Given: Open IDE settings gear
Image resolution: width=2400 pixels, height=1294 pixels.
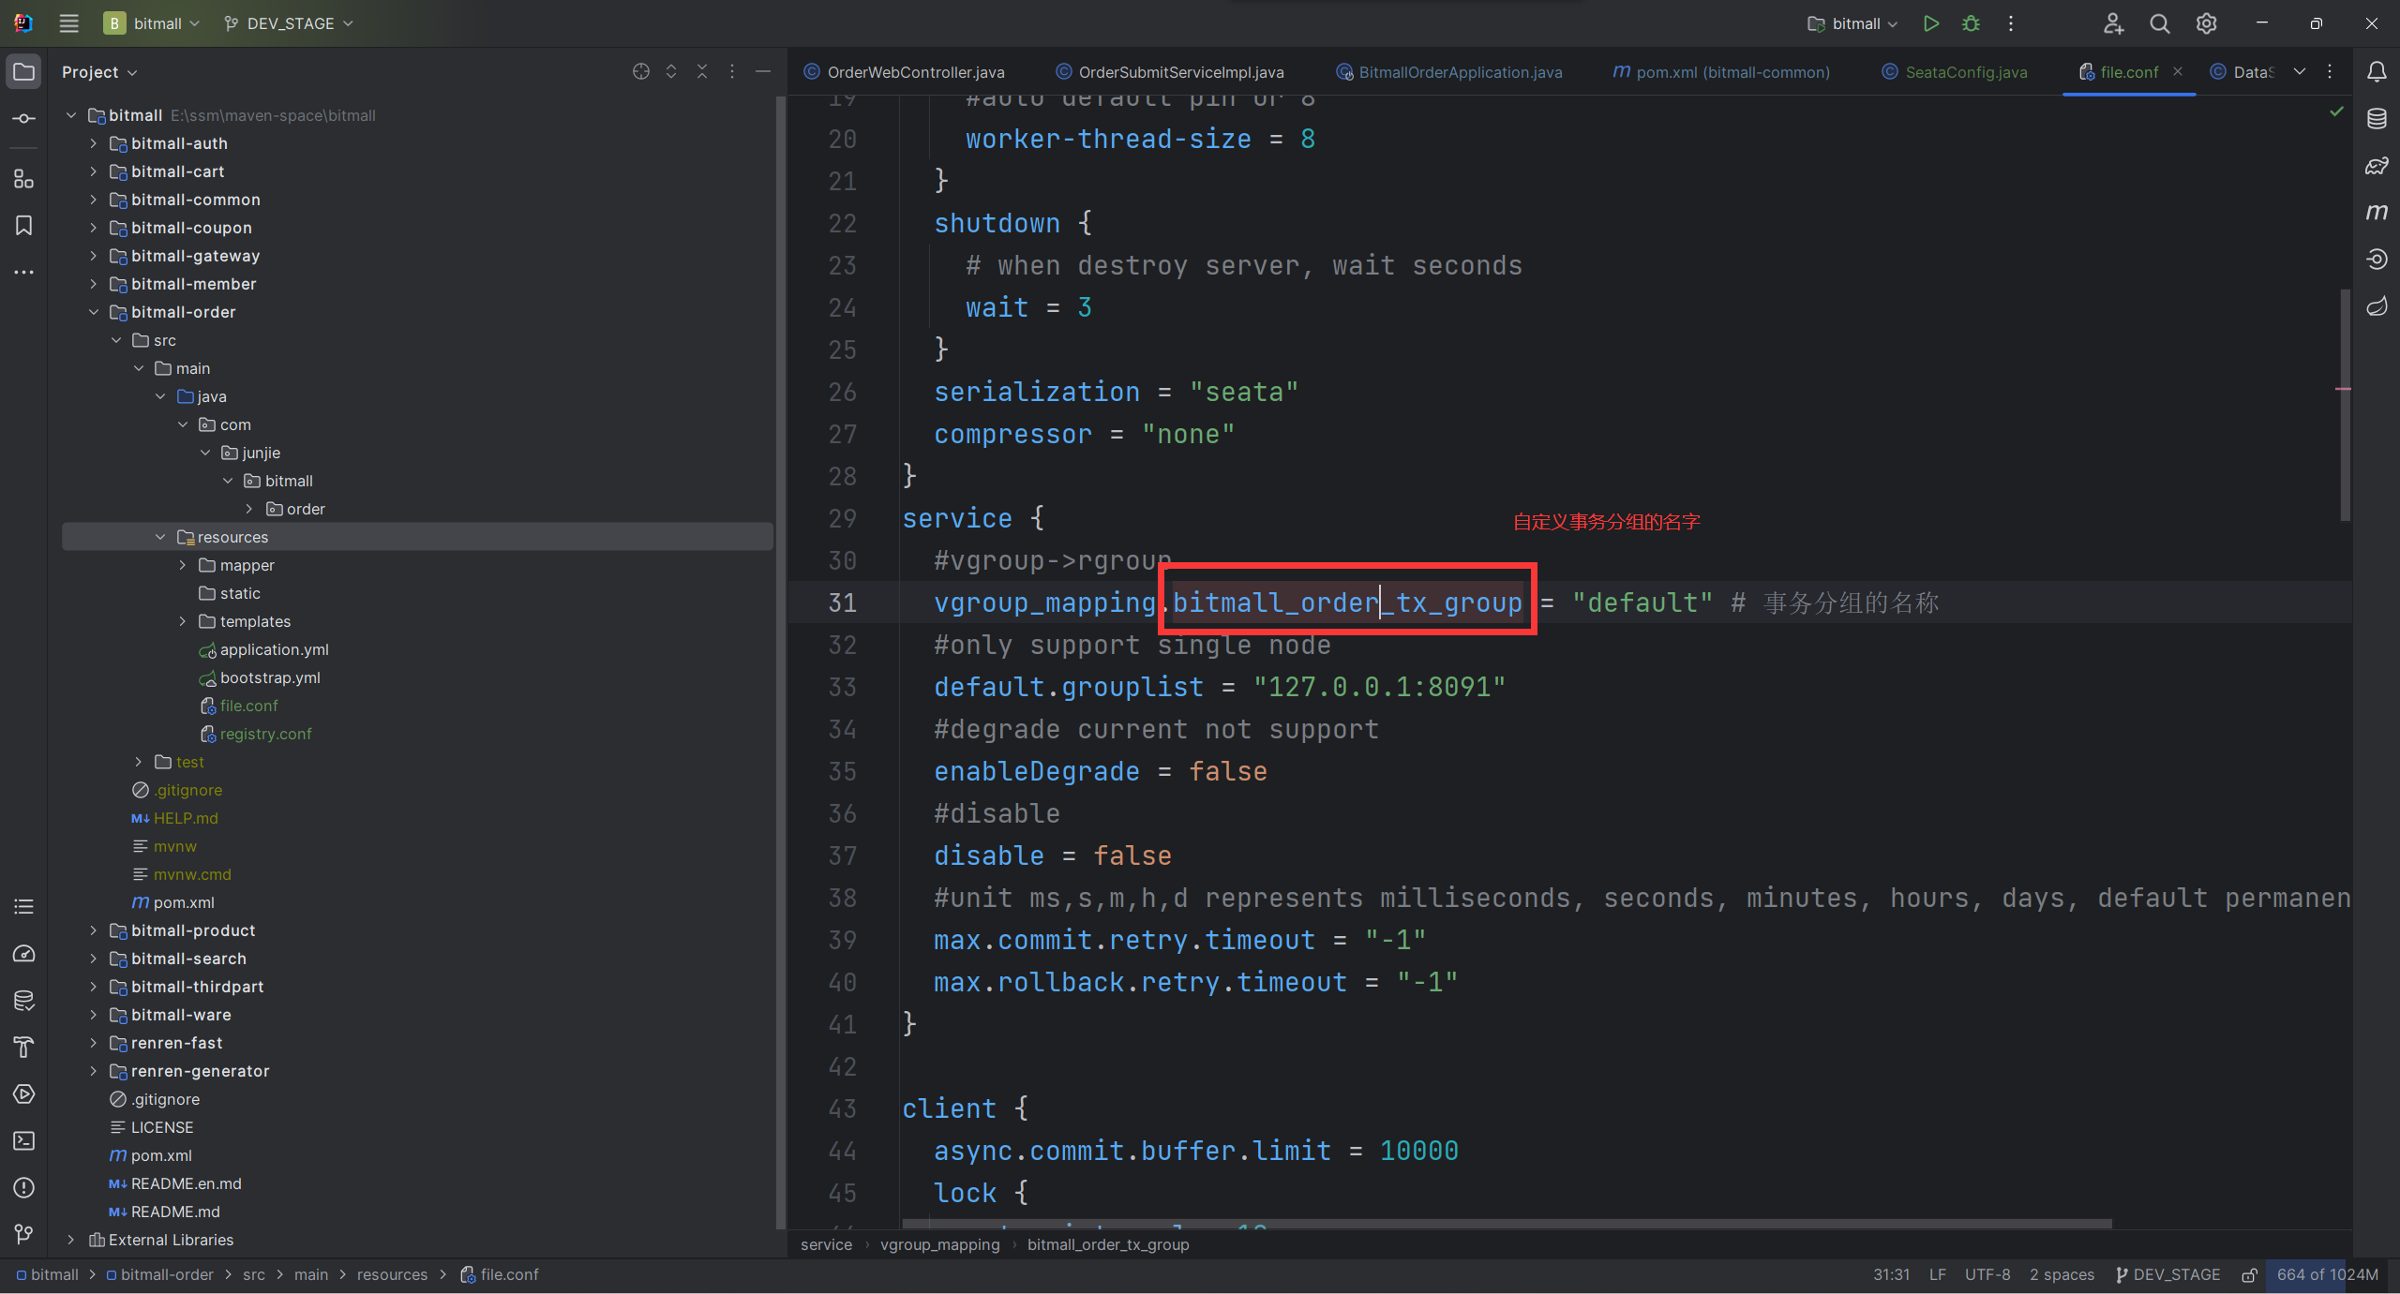Looking at the screenshot, I should click(x=2207, y=23).
